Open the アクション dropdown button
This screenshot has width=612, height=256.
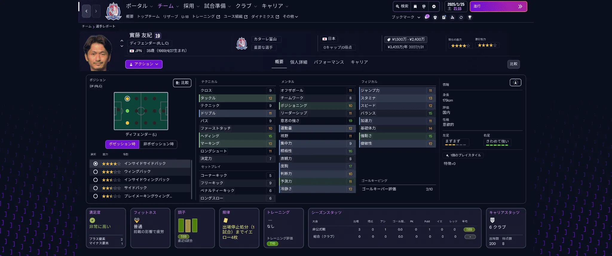click(144, 64)
